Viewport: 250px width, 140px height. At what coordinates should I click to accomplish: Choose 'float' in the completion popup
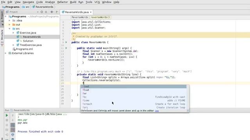(134, 90)
